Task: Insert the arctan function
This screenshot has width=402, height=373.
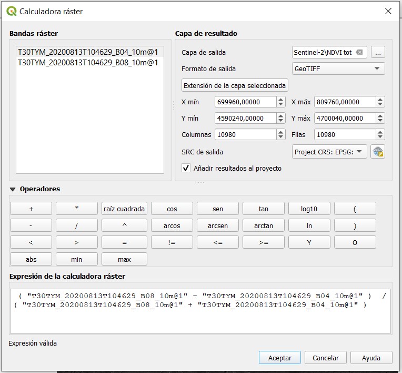Action: pos(264,225)
